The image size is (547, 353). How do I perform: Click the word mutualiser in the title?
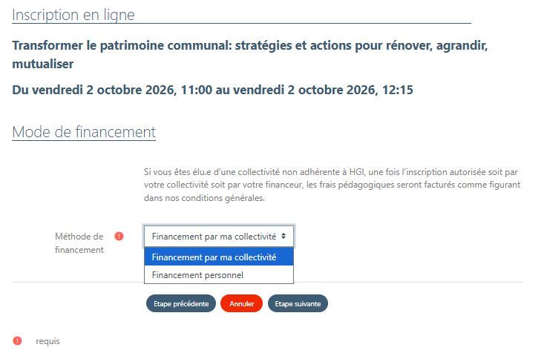tap(43, 64)
